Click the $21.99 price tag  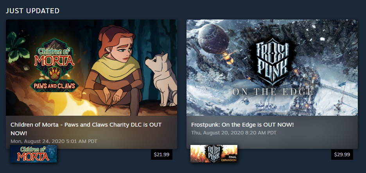161,154
